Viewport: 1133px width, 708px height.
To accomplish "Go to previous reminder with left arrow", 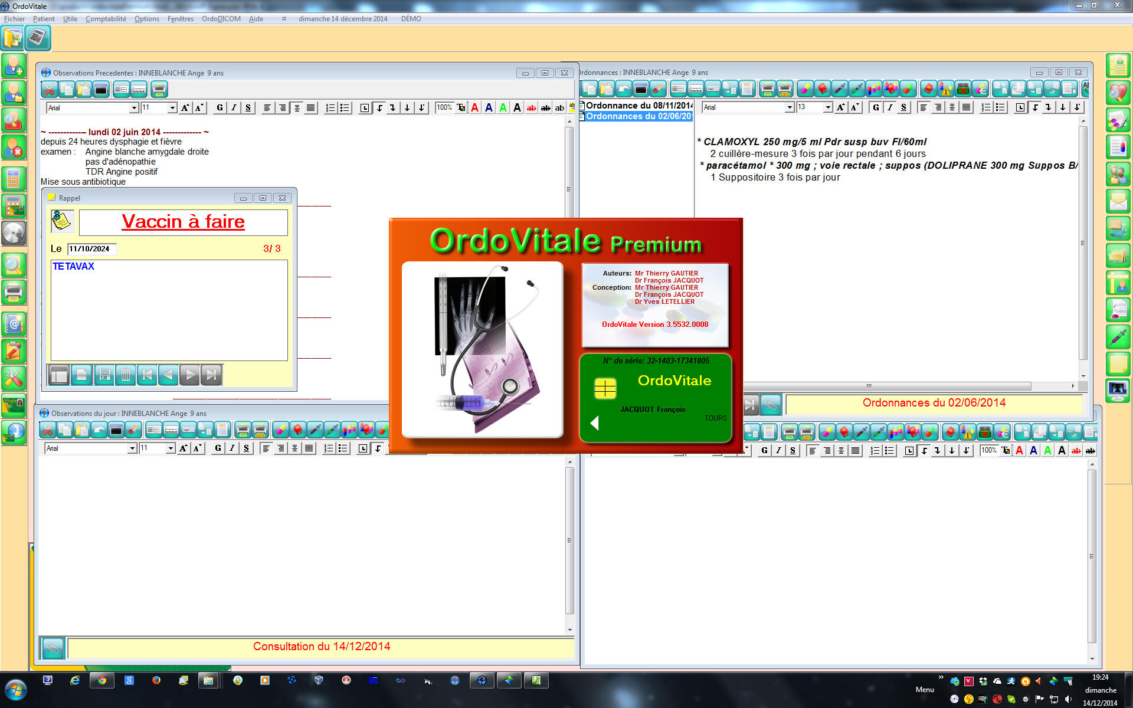I will point(168,375).
